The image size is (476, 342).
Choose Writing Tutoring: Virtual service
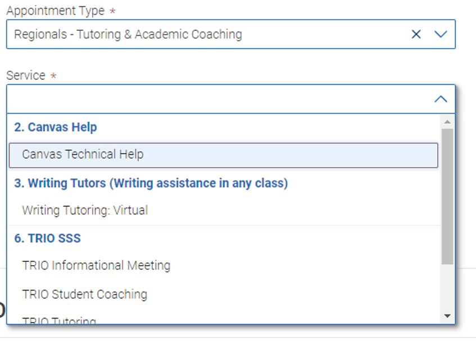(85, 211)
